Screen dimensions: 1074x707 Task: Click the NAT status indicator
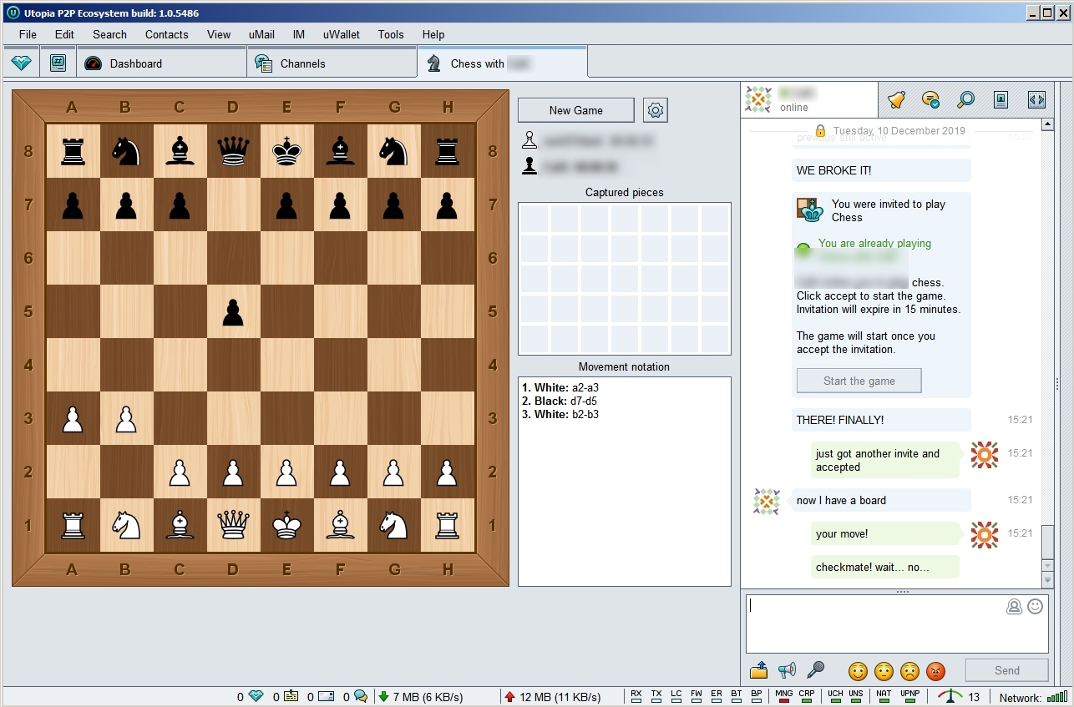[884, 696]
